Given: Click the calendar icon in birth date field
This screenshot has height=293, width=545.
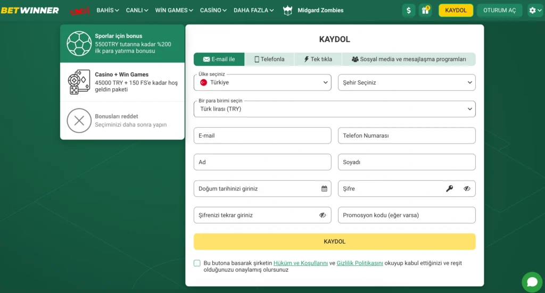Looking at the screenshot, I should (x=324, y=189).
